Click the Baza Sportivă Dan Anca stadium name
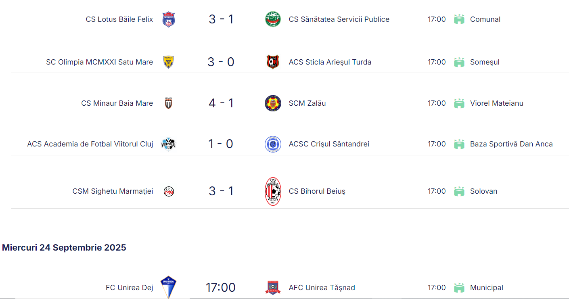Image resolution: width=569 pixels, height=299 pixels. coord(511,144)
